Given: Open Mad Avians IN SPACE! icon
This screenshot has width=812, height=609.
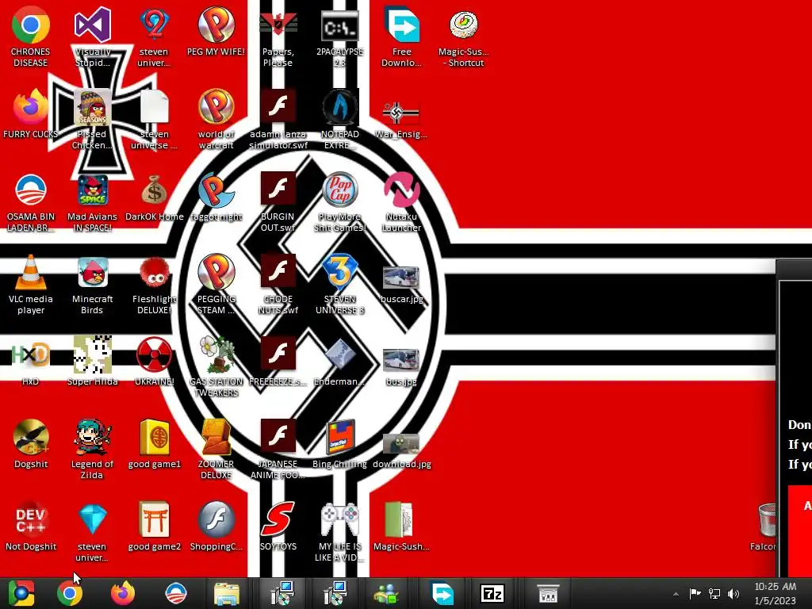Looking at the screenshot, I should click(92, 201).
